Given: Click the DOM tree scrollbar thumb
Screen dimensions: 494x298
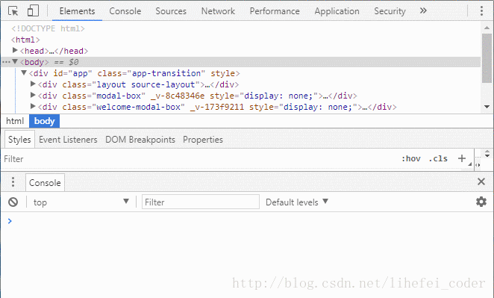Looking at the screenshot, I should click(487, 58).
